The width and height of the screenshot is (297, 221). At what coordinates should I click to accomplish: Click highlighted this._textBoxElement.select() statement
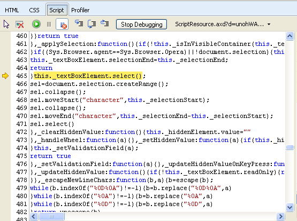tap(88, 76)
